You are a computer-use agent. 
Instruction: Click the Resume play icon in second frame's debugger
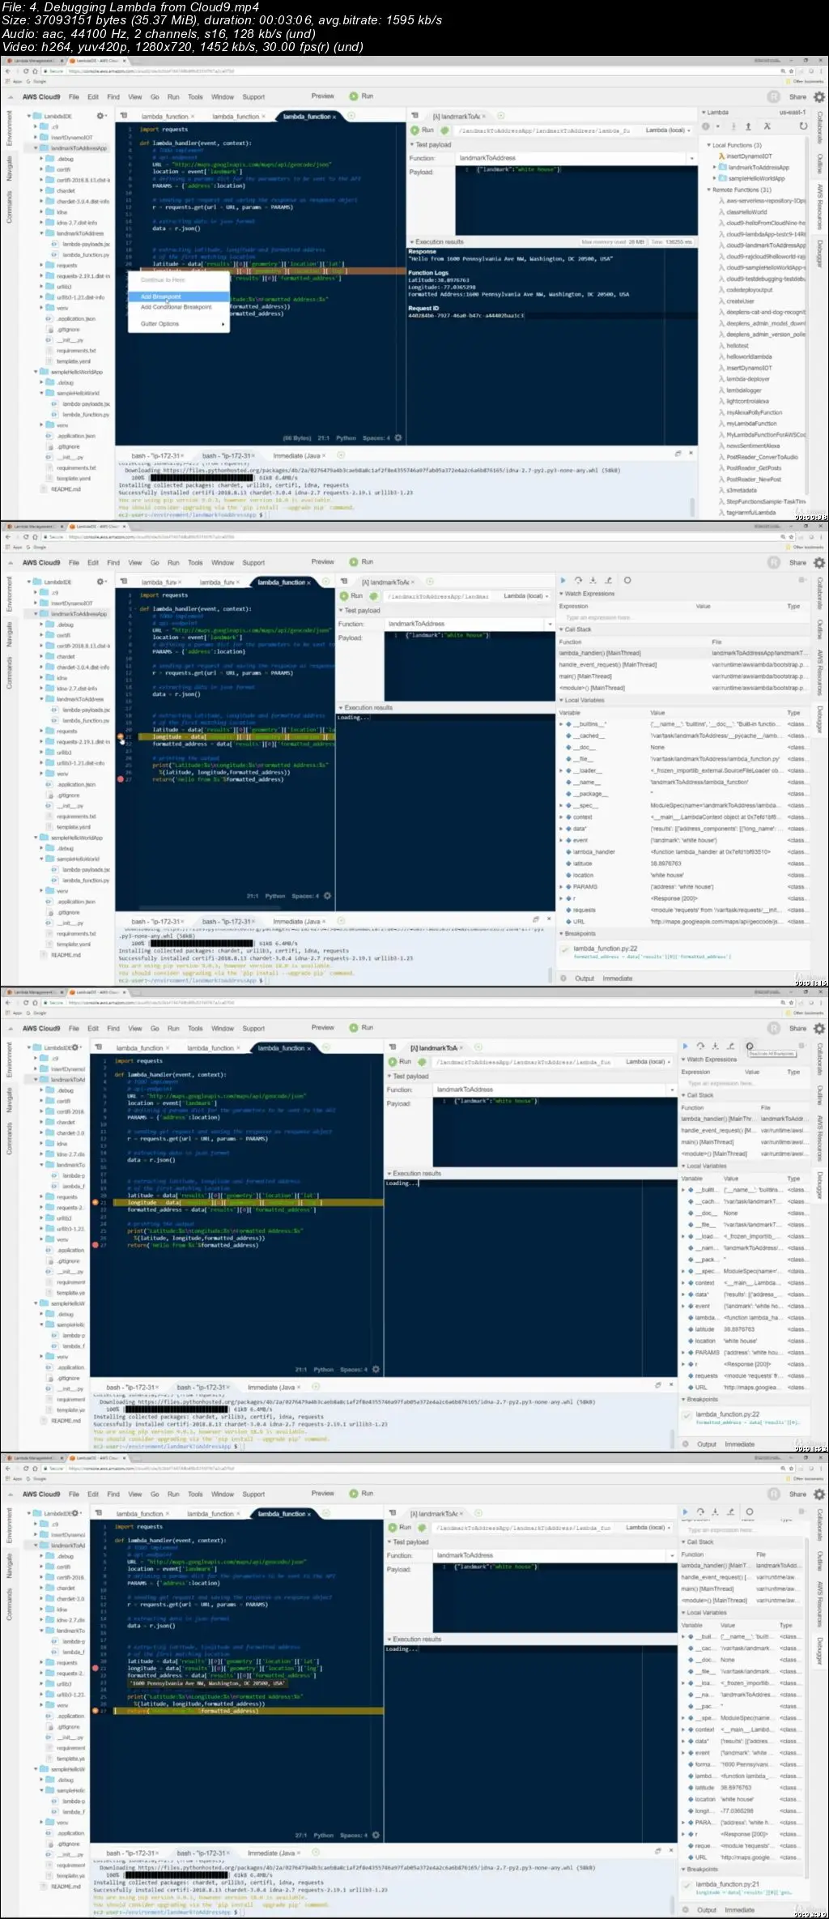563,580
